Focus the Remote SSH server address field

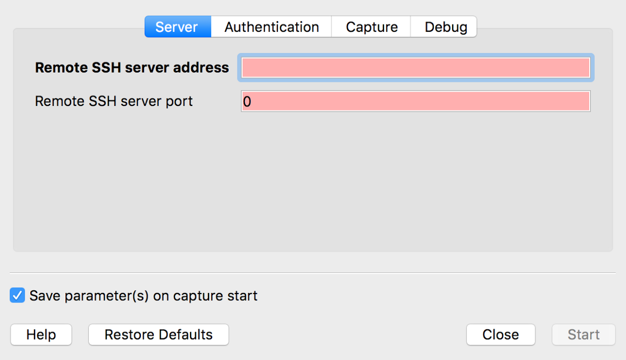point(416,68)
